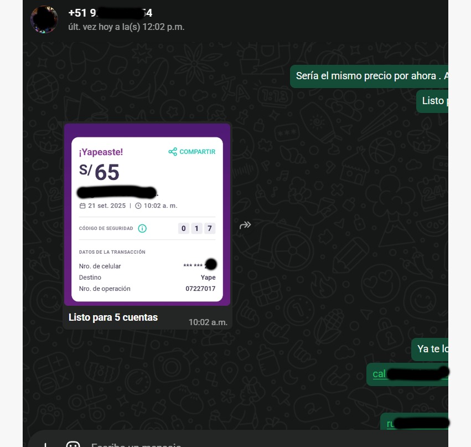
Task: Click the COMPARTIR text in receipt
Action: 198,152
